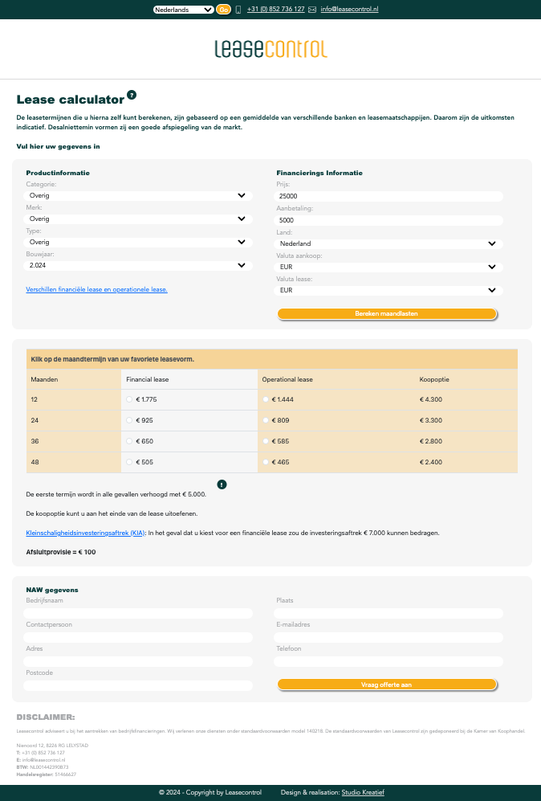Screen dimensions: 541x801
Task: Open the Nederlands language dropdown
Action: (x=183, y=10)
